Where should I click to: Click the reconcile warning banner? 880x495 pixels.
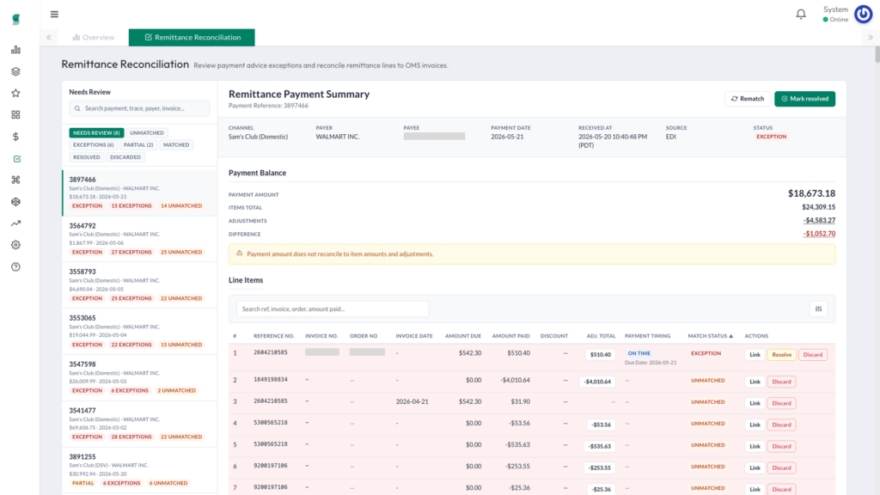(x=531, y=254)
